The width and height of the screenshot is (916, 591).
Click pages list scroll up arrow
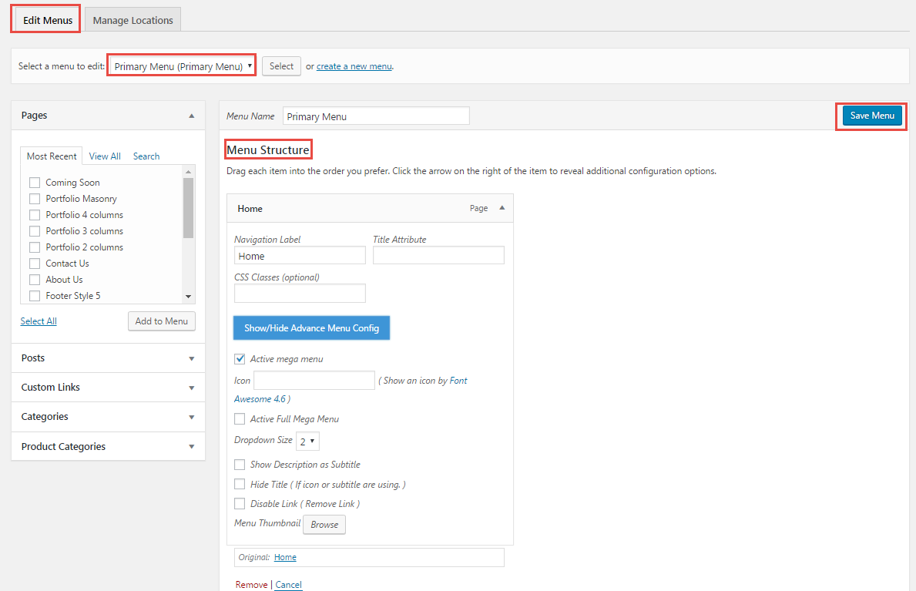tap(188, 171)
